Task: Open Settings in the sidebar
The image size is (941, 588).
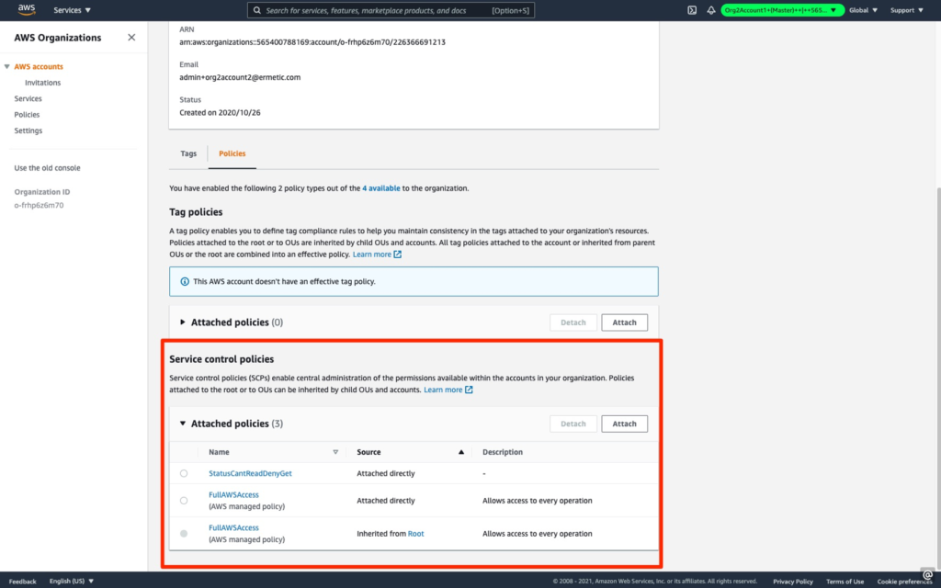Action: (28, 130)
